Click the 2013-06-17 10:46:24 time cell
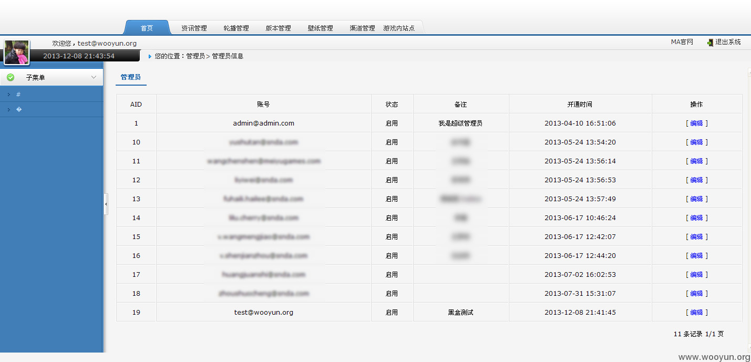This screenshot has height=362, width=751. [580, 218]
